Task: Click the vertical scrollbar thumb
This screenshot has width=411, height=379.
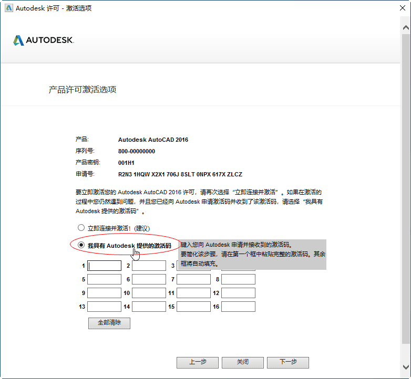Action: pos(406,188)
